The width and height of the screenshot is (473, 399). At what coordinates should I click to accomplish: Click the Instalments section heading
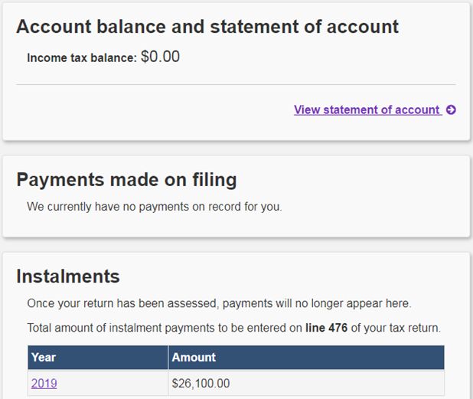tap(68, 276)
